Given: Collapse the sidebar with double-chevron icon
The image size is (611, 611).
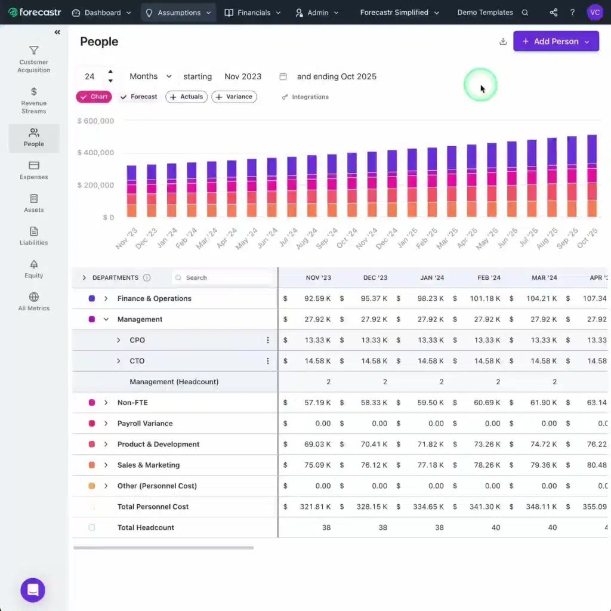Looking at the screenshot, I should tap(57, 32).
